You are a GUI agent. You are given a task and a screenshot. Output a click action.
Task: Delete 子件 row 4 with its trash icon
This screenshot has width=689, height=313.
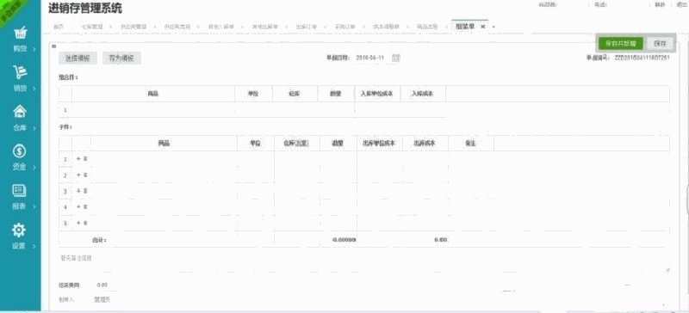click(x=85, y=206)
